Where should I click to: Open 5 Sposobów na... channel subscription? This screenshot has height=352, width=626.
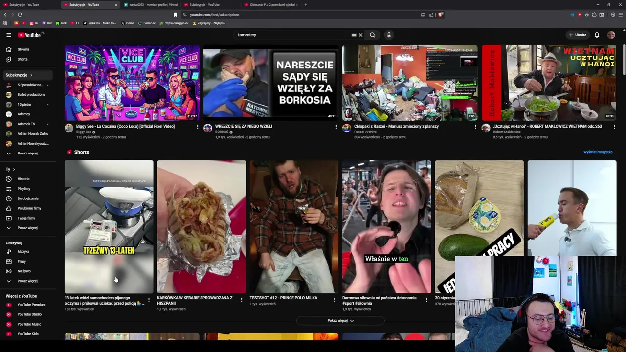point(27,85)
